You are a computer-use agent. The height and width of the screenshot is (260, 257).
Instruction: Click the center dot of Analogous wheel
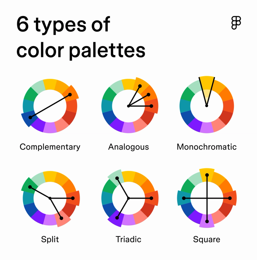(128, 106)
